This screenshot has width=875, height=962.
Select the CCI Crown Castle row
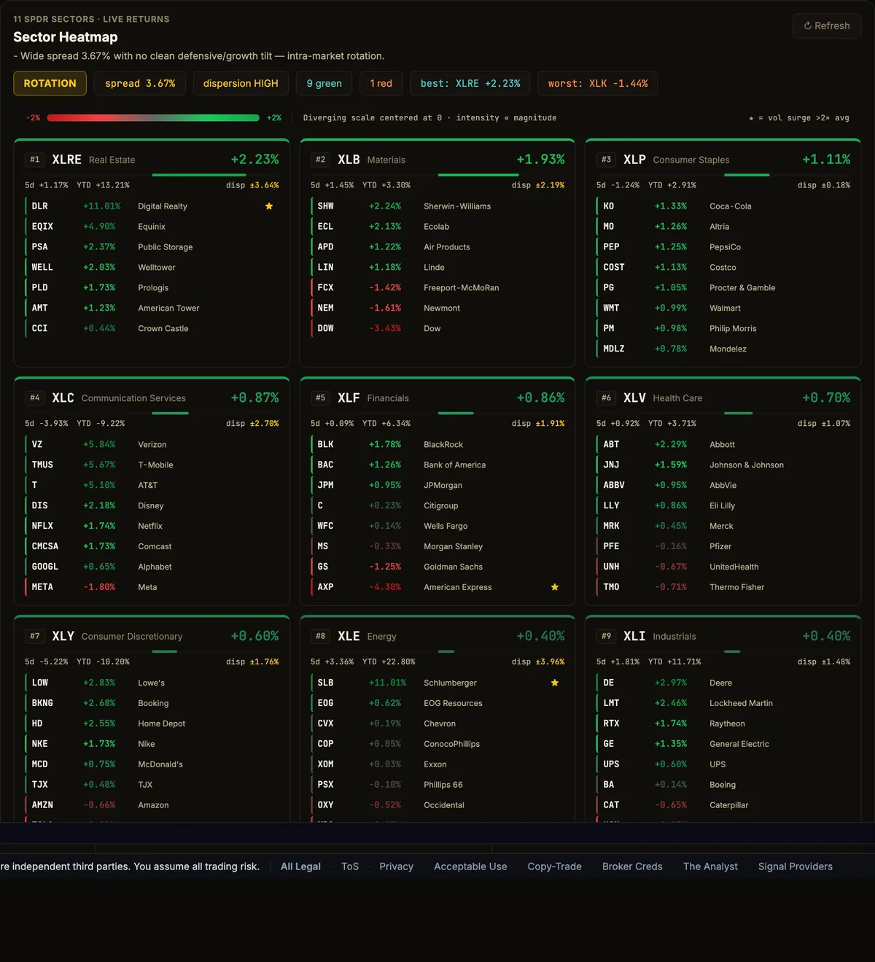(x=152, y=329)
